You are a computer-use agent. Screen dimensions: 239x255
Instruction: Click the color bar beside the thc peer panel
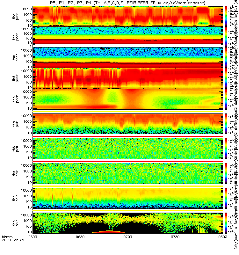226,57
